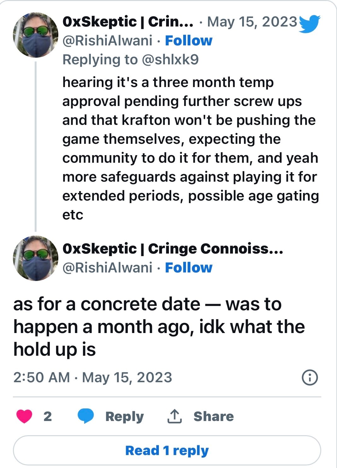
Task: Follow @RishiAlwani from the top tweet
Action: pyautogui.click(x=189, y=41)
